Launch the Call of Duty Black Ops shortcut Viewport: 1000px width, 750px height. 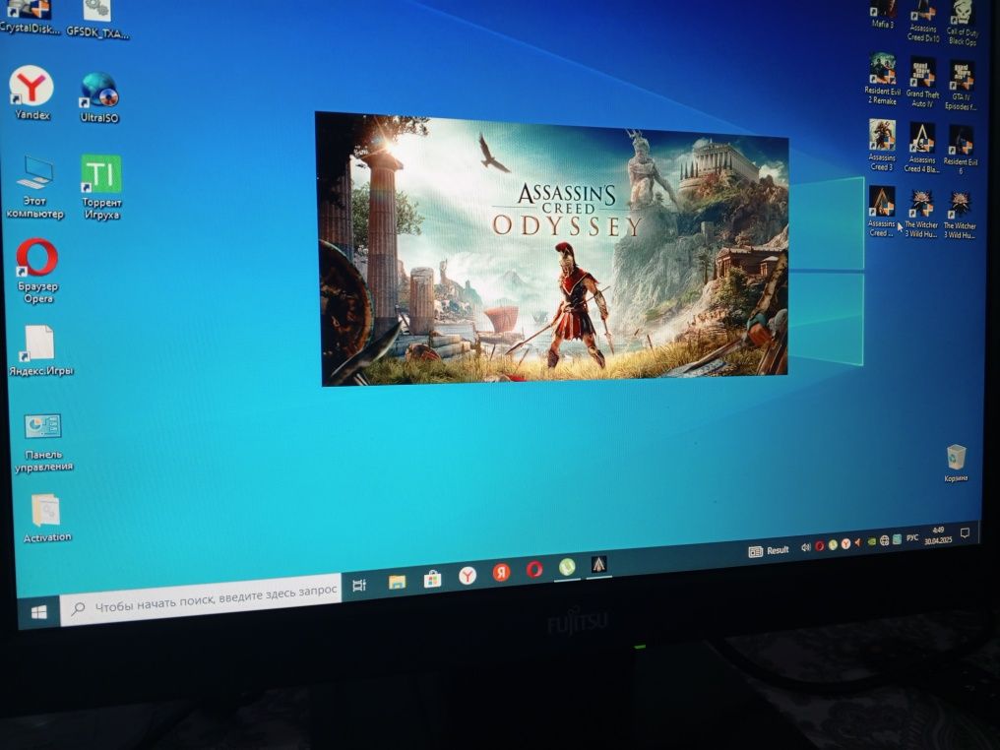962,23
